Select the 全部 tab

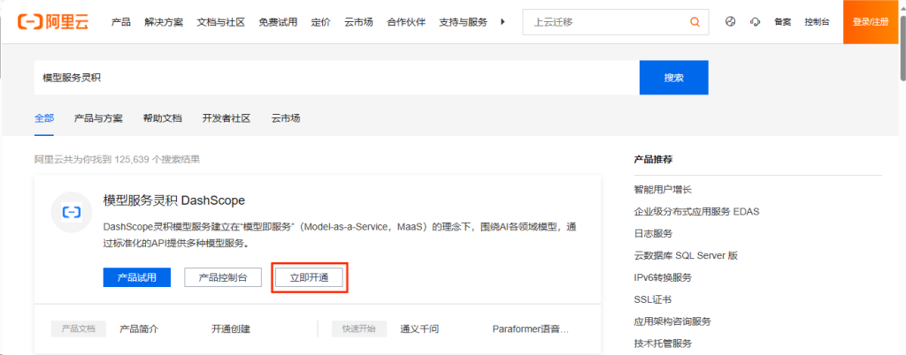(x=44, y=118)
